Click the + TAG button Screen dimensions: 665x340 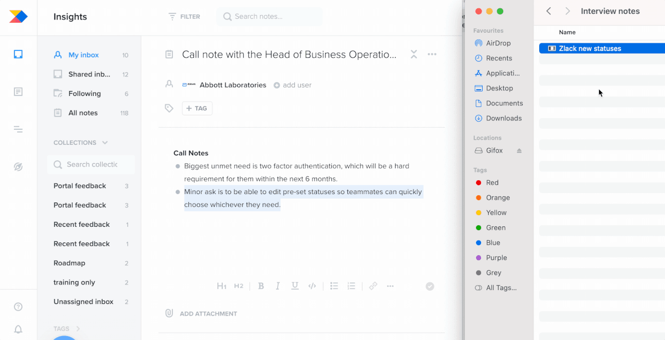pyautogui.click(x=197, y=108)
